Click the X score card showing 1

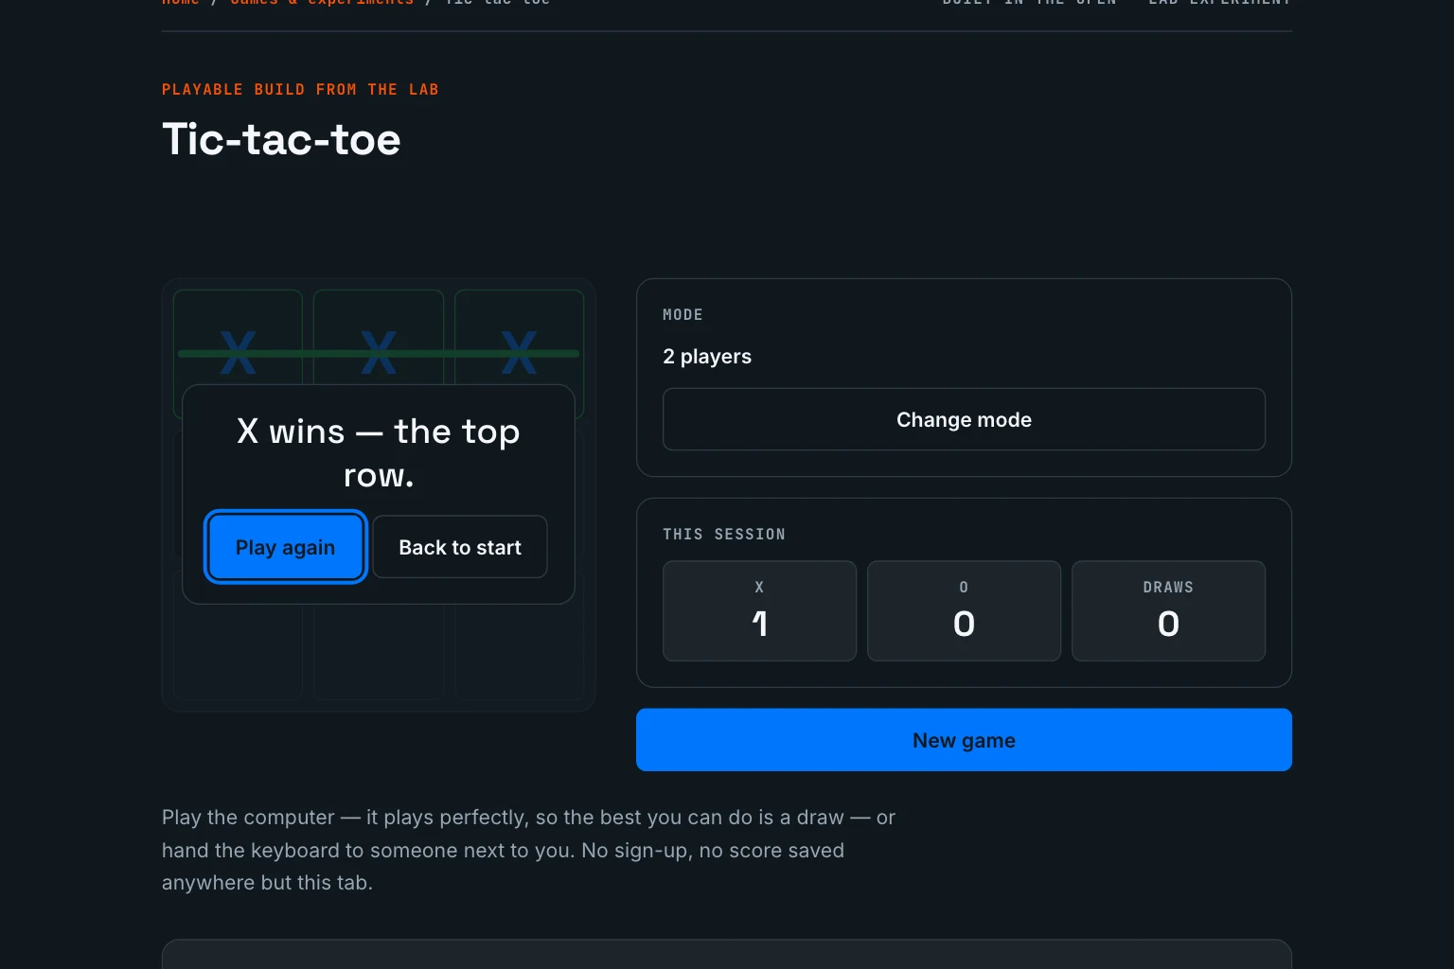pyautogui.click(x=759, y=610)
